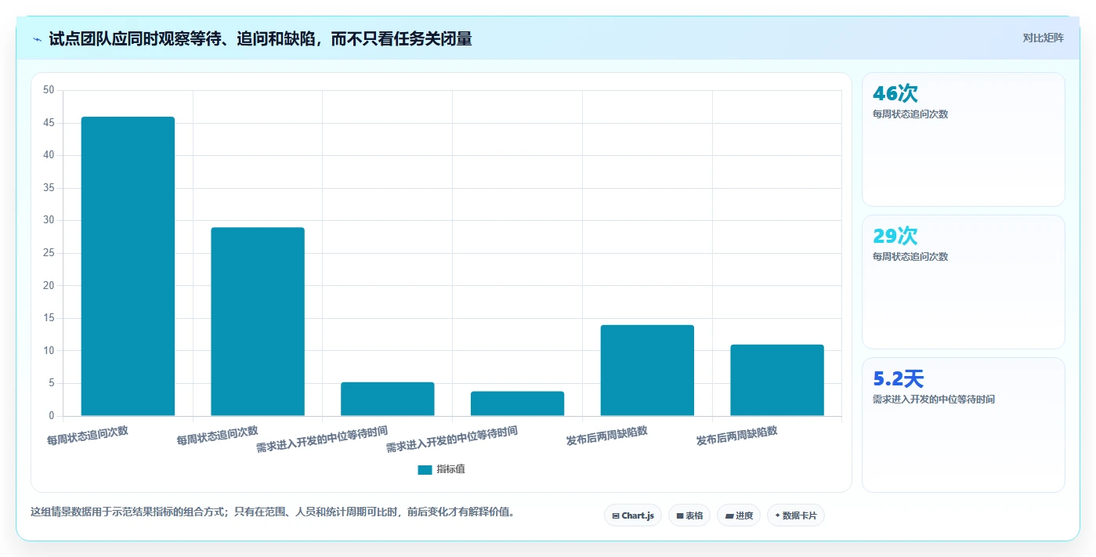The width and height of the screenshot is (1096, 557).
Task: Select the 表格 chip
Action: click(x=689, y=515)
